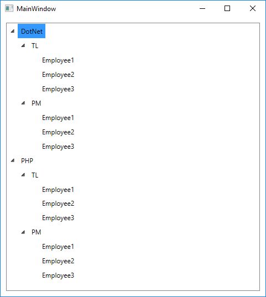Select Employee2 under PHP TL
266x297 pixels.
tap(58, 204)
